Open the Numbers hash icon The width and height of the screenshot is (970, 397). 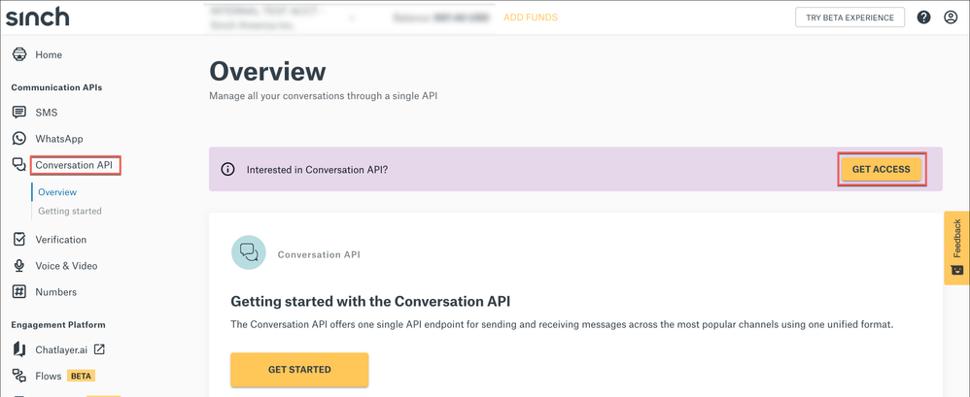[x=19, y=291]
